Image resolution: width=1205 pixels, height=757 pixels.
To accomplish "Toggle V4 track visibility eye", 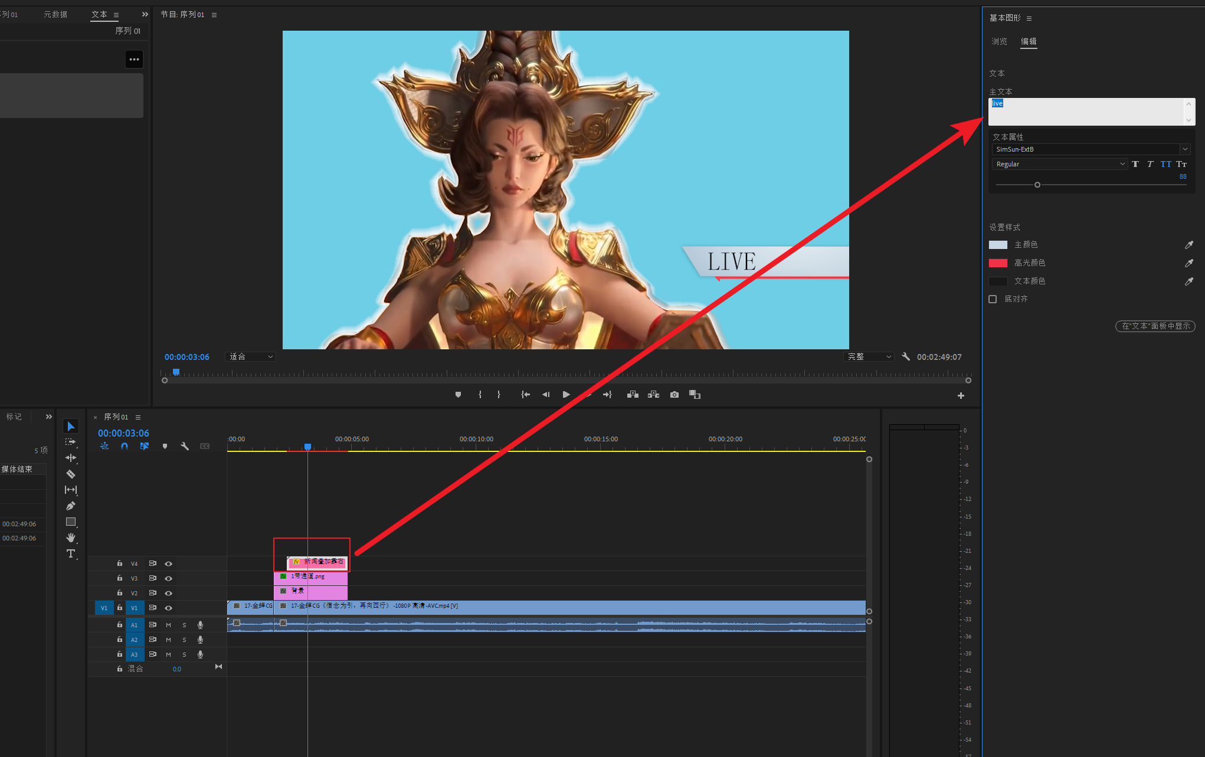I will click(x=169, y=563).
